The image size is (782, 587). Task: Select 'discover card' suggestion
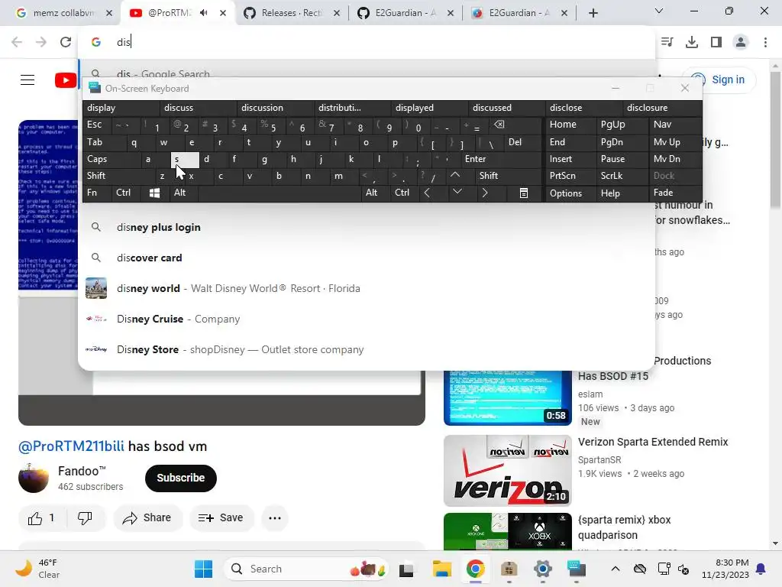[x=367, y=258]
